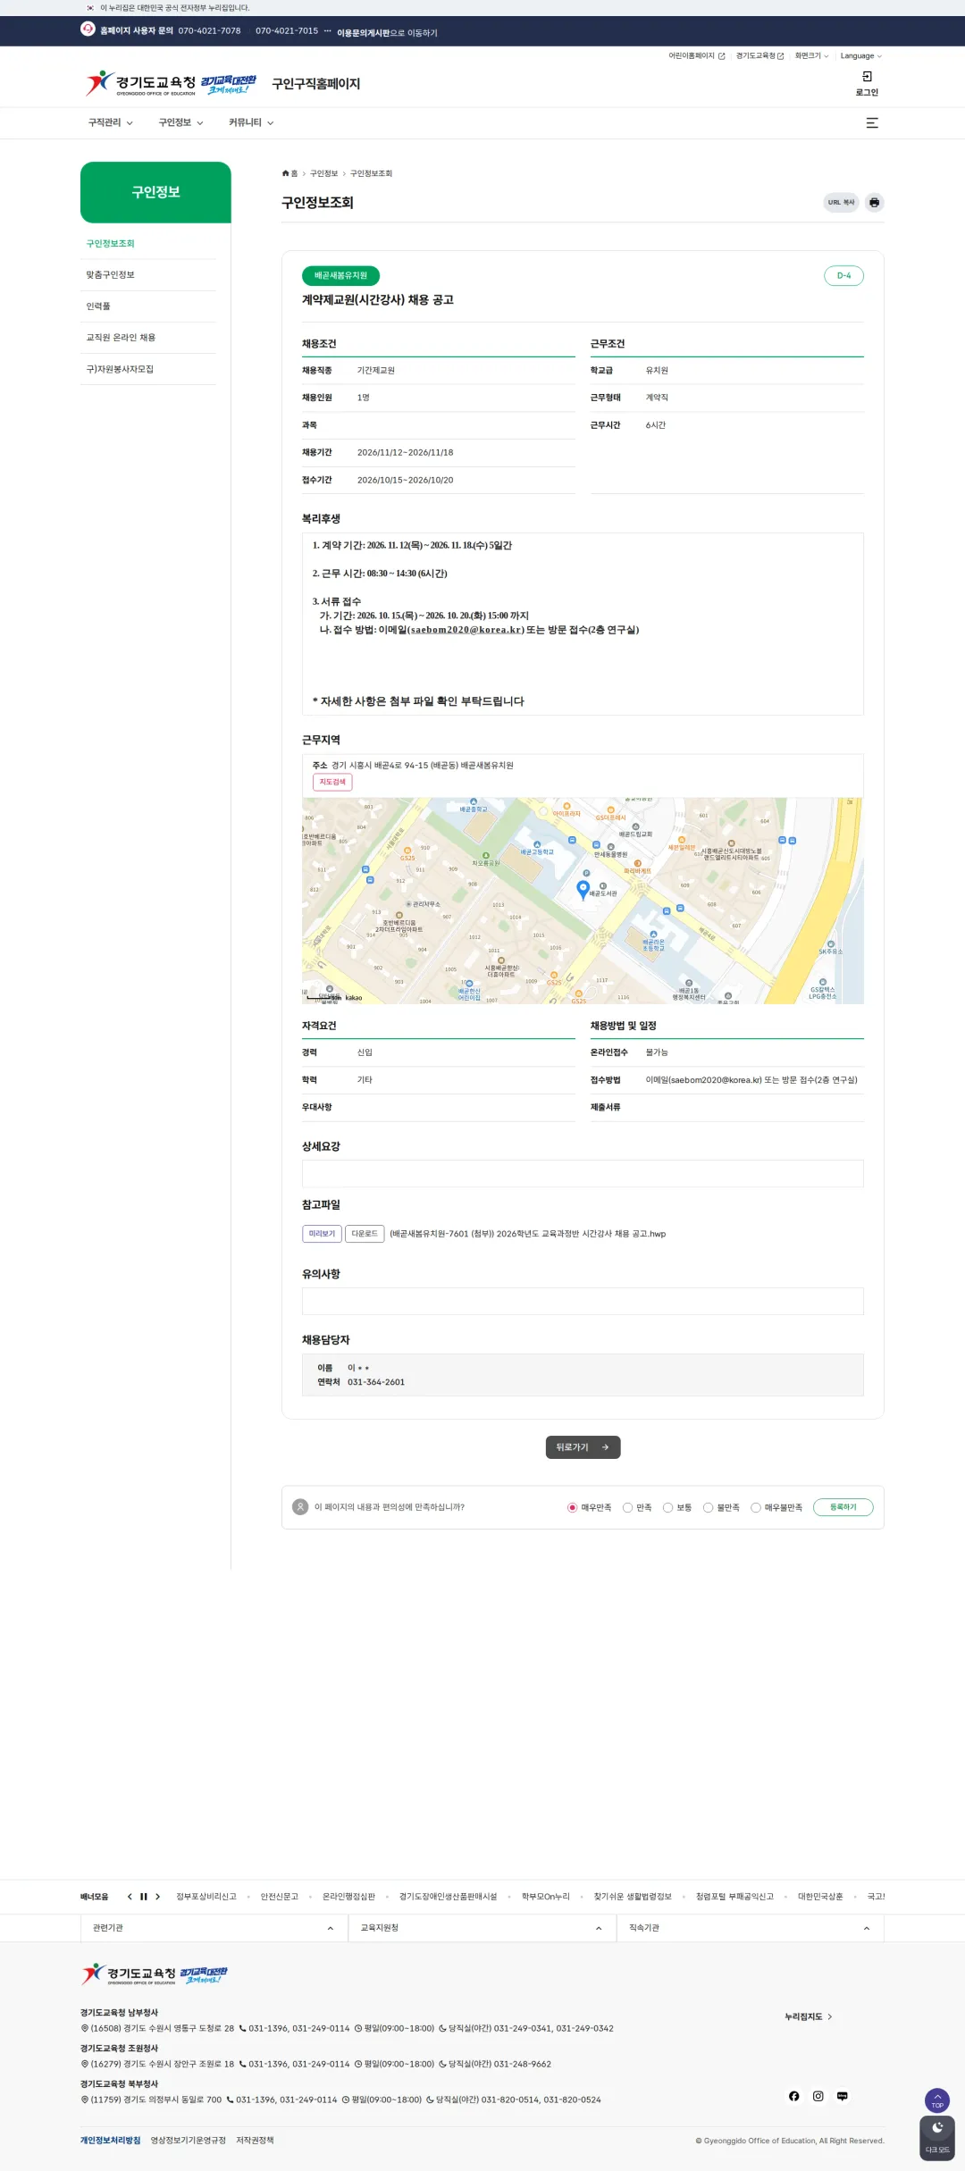Open 경기도교육청 external link at top
965x2171 pixels.
pos(759,56)
